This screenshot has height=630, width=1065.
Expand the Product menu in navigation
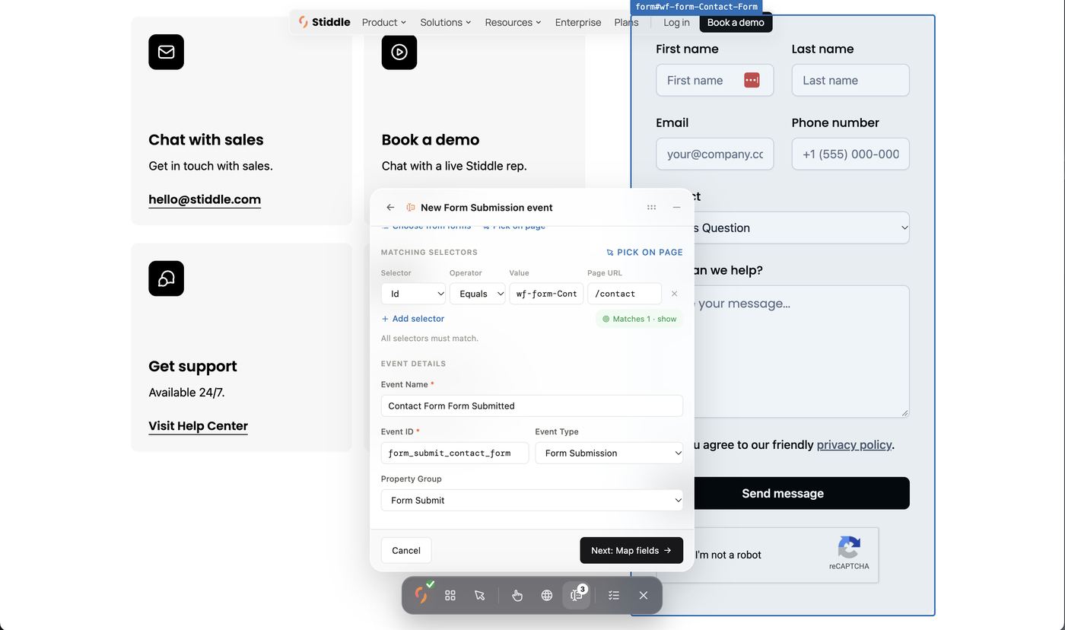click(384, 22)
